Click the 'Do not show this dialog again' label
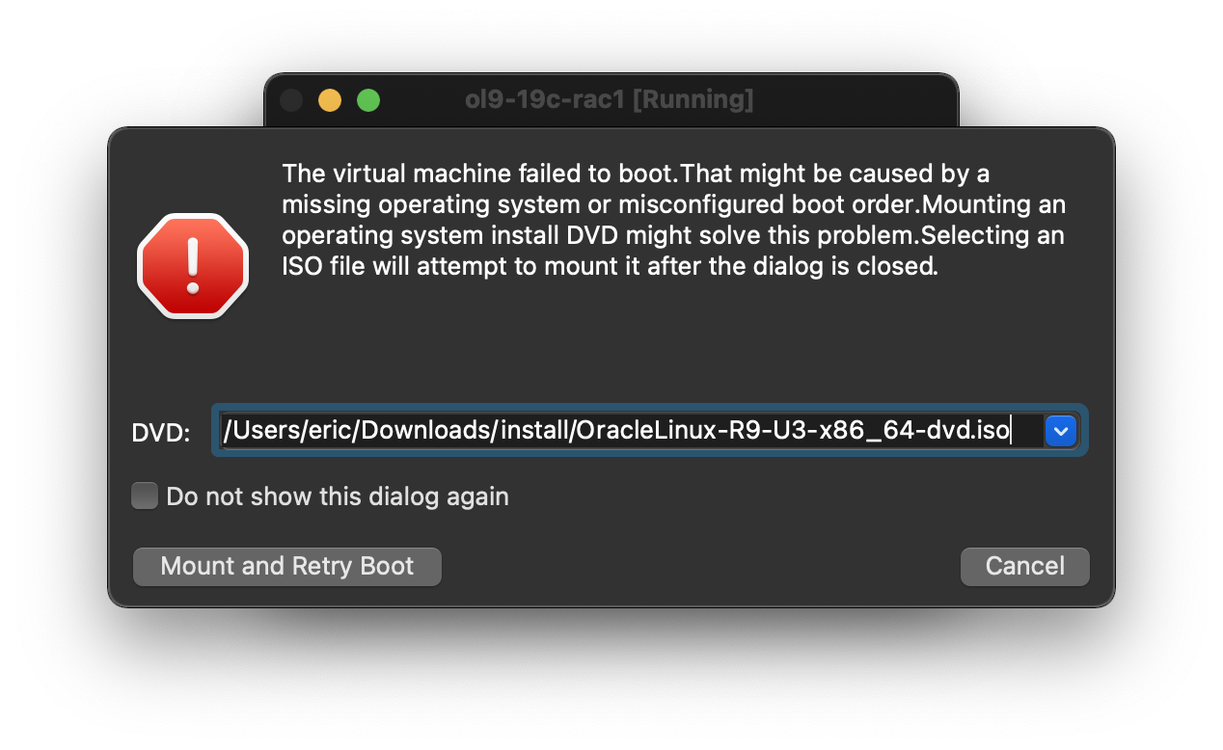Image resolution: width=1223 pixels, height=750 pixels. coord(338,496)
